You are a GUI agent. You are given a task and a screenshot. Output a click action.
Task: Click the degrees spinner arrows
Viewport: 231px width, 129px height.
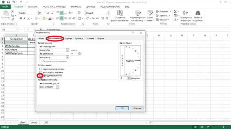[129, 78]
